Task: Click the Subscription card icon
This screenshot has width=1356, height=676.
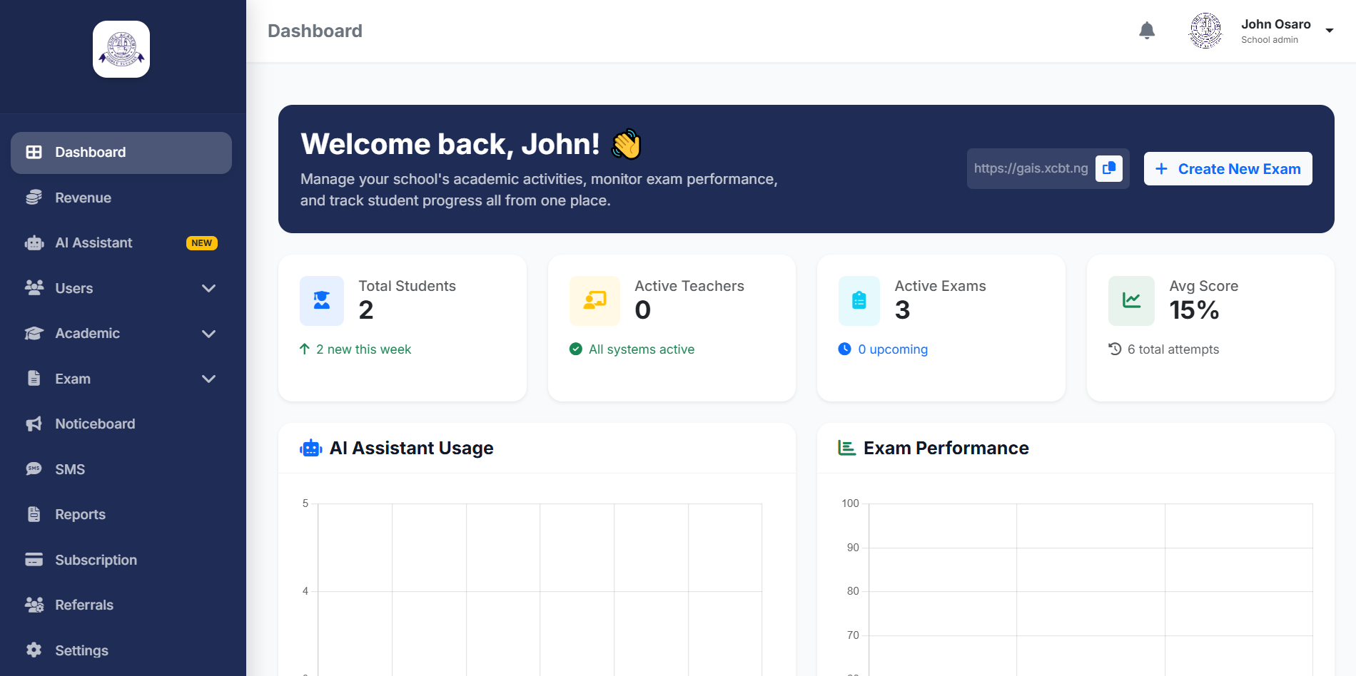Action: tap(34, 559)
